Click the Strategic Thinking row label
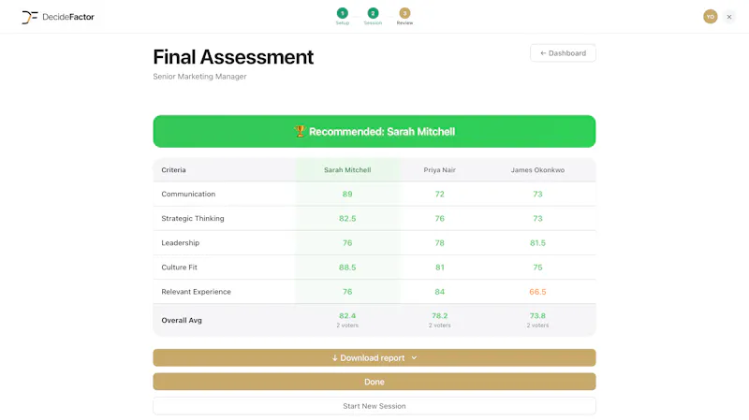Viewport: 749px width, 420px height. tap(193, 218)
